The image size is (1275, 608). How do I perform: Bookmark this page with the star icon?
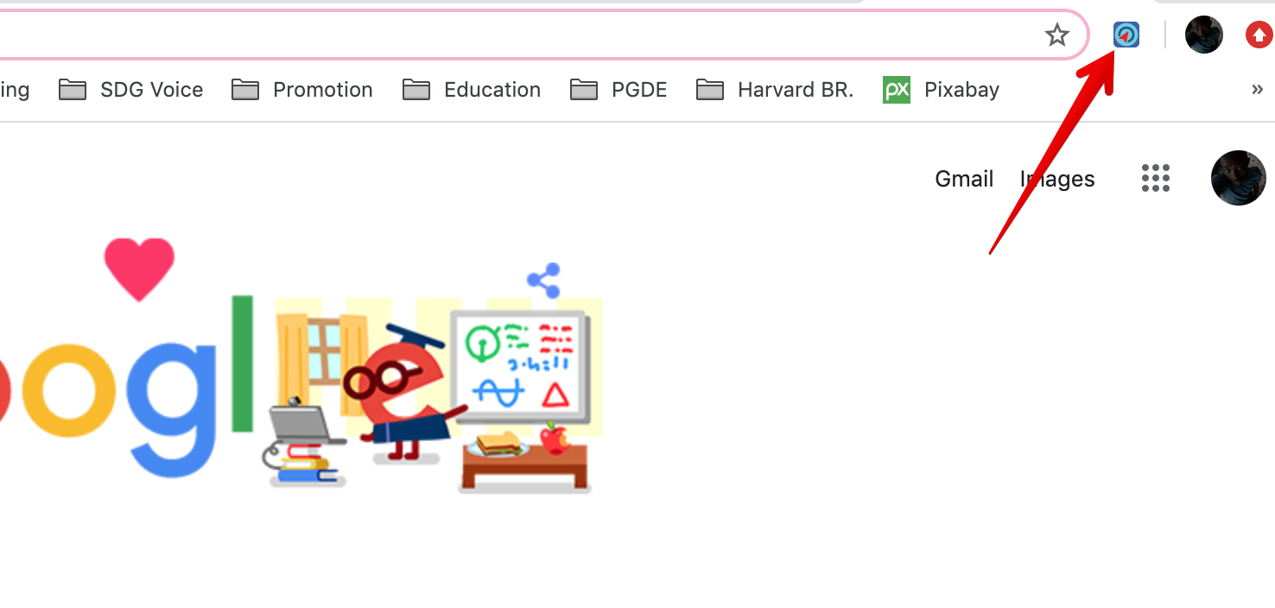click(1056, 35)
